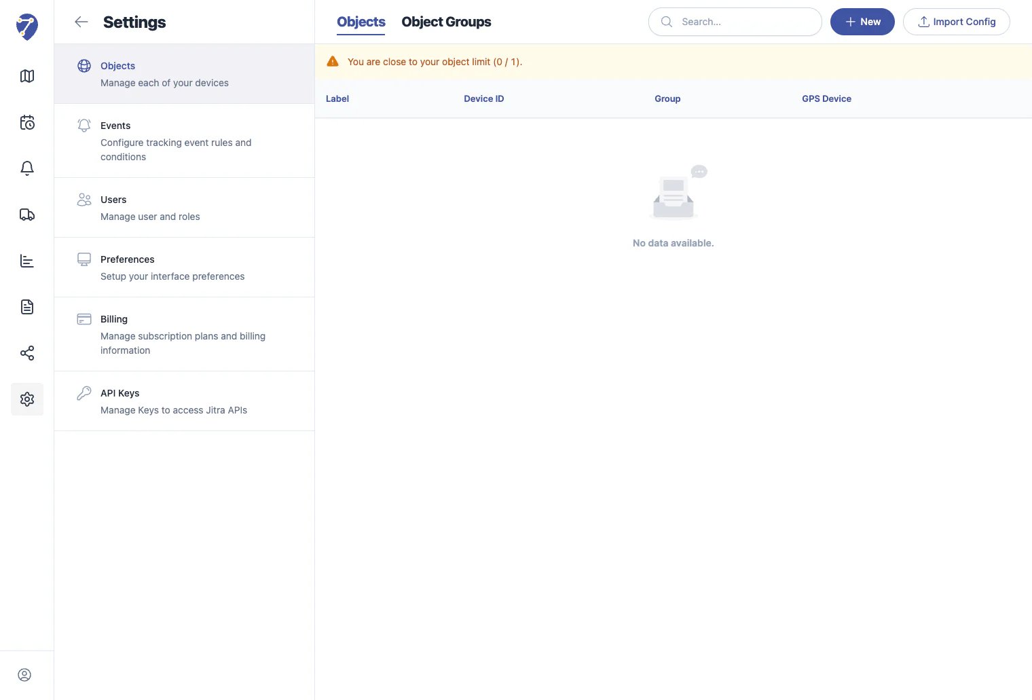Image resolution: width=1032 pixels, height=700 pixels.
Task: Click the Label column header
Action: (337, 98)
